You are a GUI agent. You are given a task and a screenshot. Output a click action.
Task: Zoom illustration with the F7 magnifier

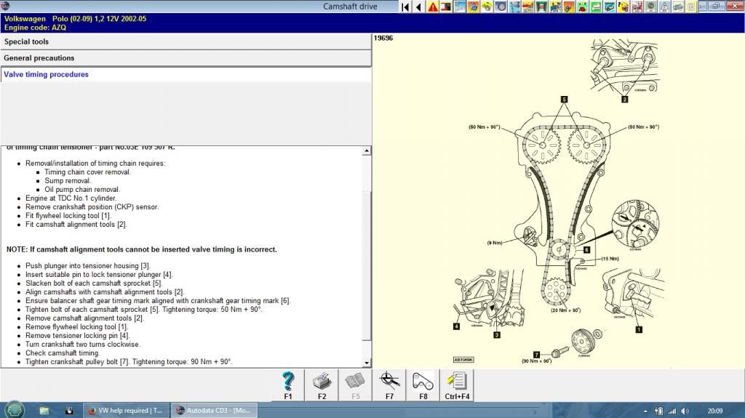click(389, 385)
